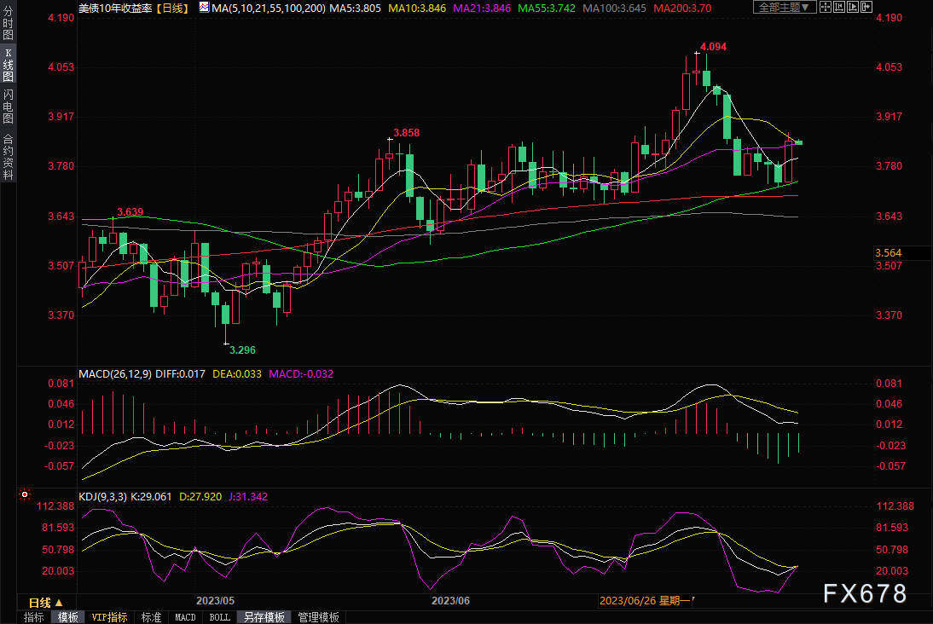
Task: Apply the 标准 template
Action: [x=151, y=617]
